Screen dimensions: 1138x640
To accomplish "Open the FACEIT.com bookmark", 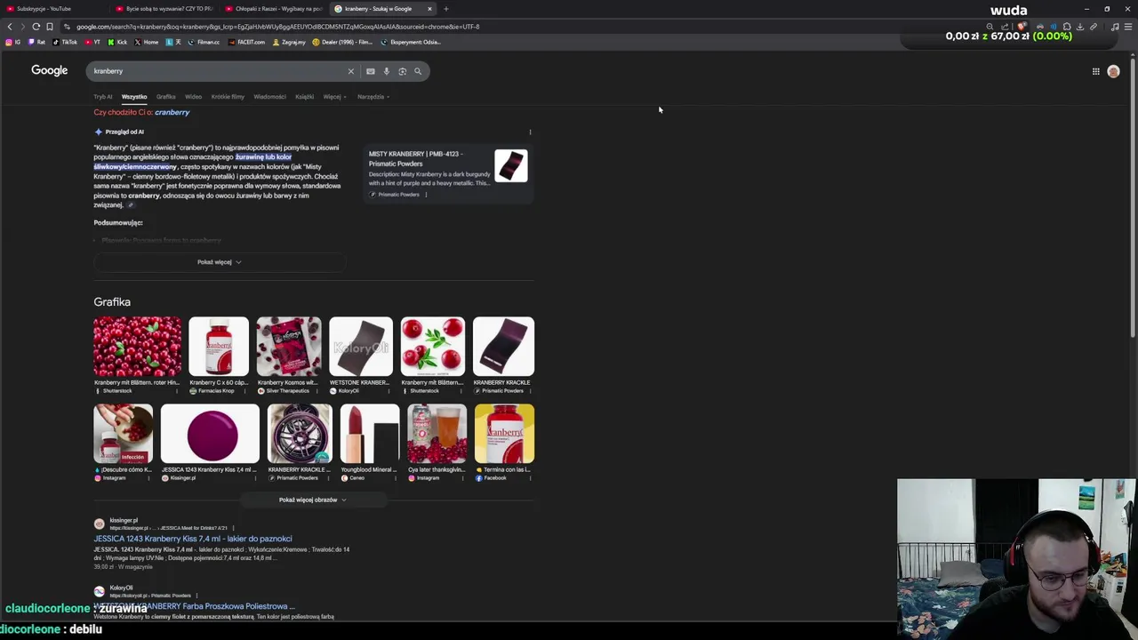I will tap(246, 42).
